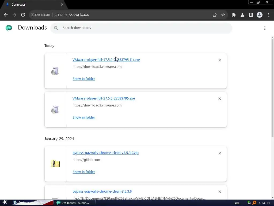Click installer icon of VMware-player-full-17.5.0-22583795.exe
The height and width of the screenshot is (206, 274).
pyautogui.click(x=55, y=110)
